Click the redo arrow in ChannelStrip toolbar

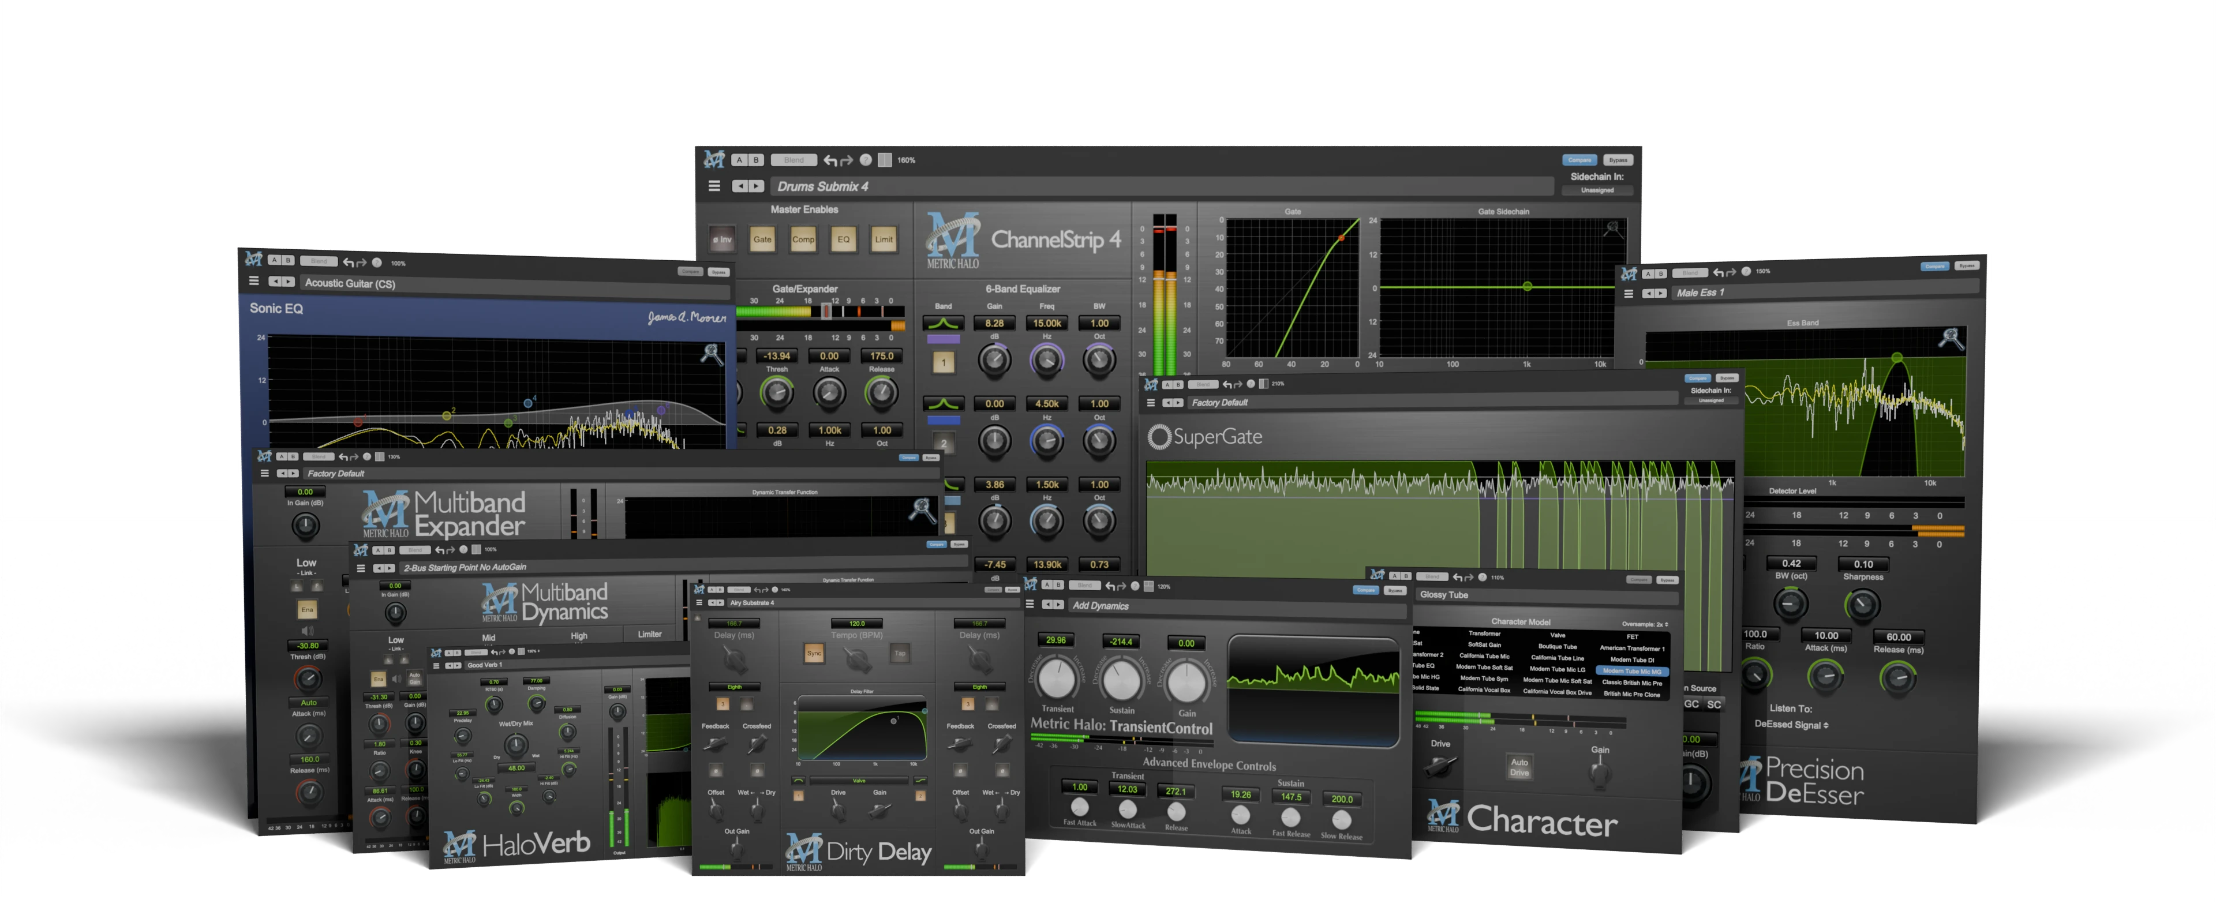pos(847,162)
